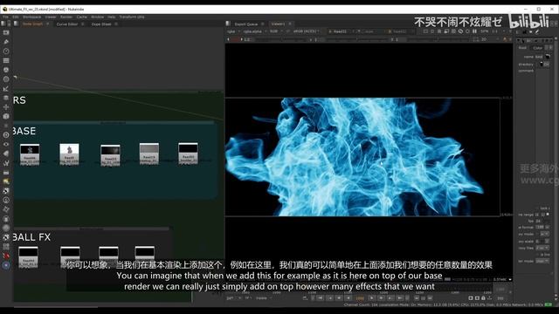Open the ToolSets wrench-icon toolbar menu
The height and width of the screenshot is (314, 559).
[x=6, y=163]
